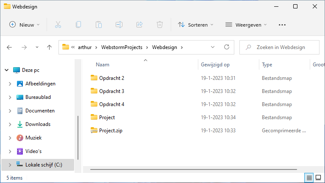
Task: Collapse the Deze pc tree node
Action: pos(7,70)
